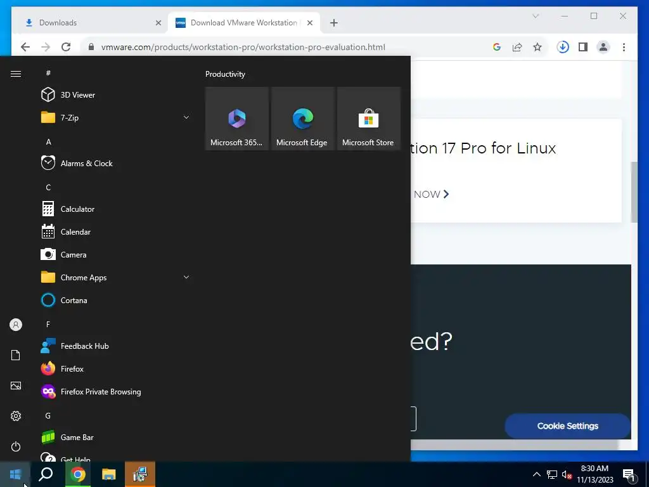Image resolution: width=649 pixels, height=487 pixels.
Task: Launch the Game Bar app
Action: click(x=115, y=438)
